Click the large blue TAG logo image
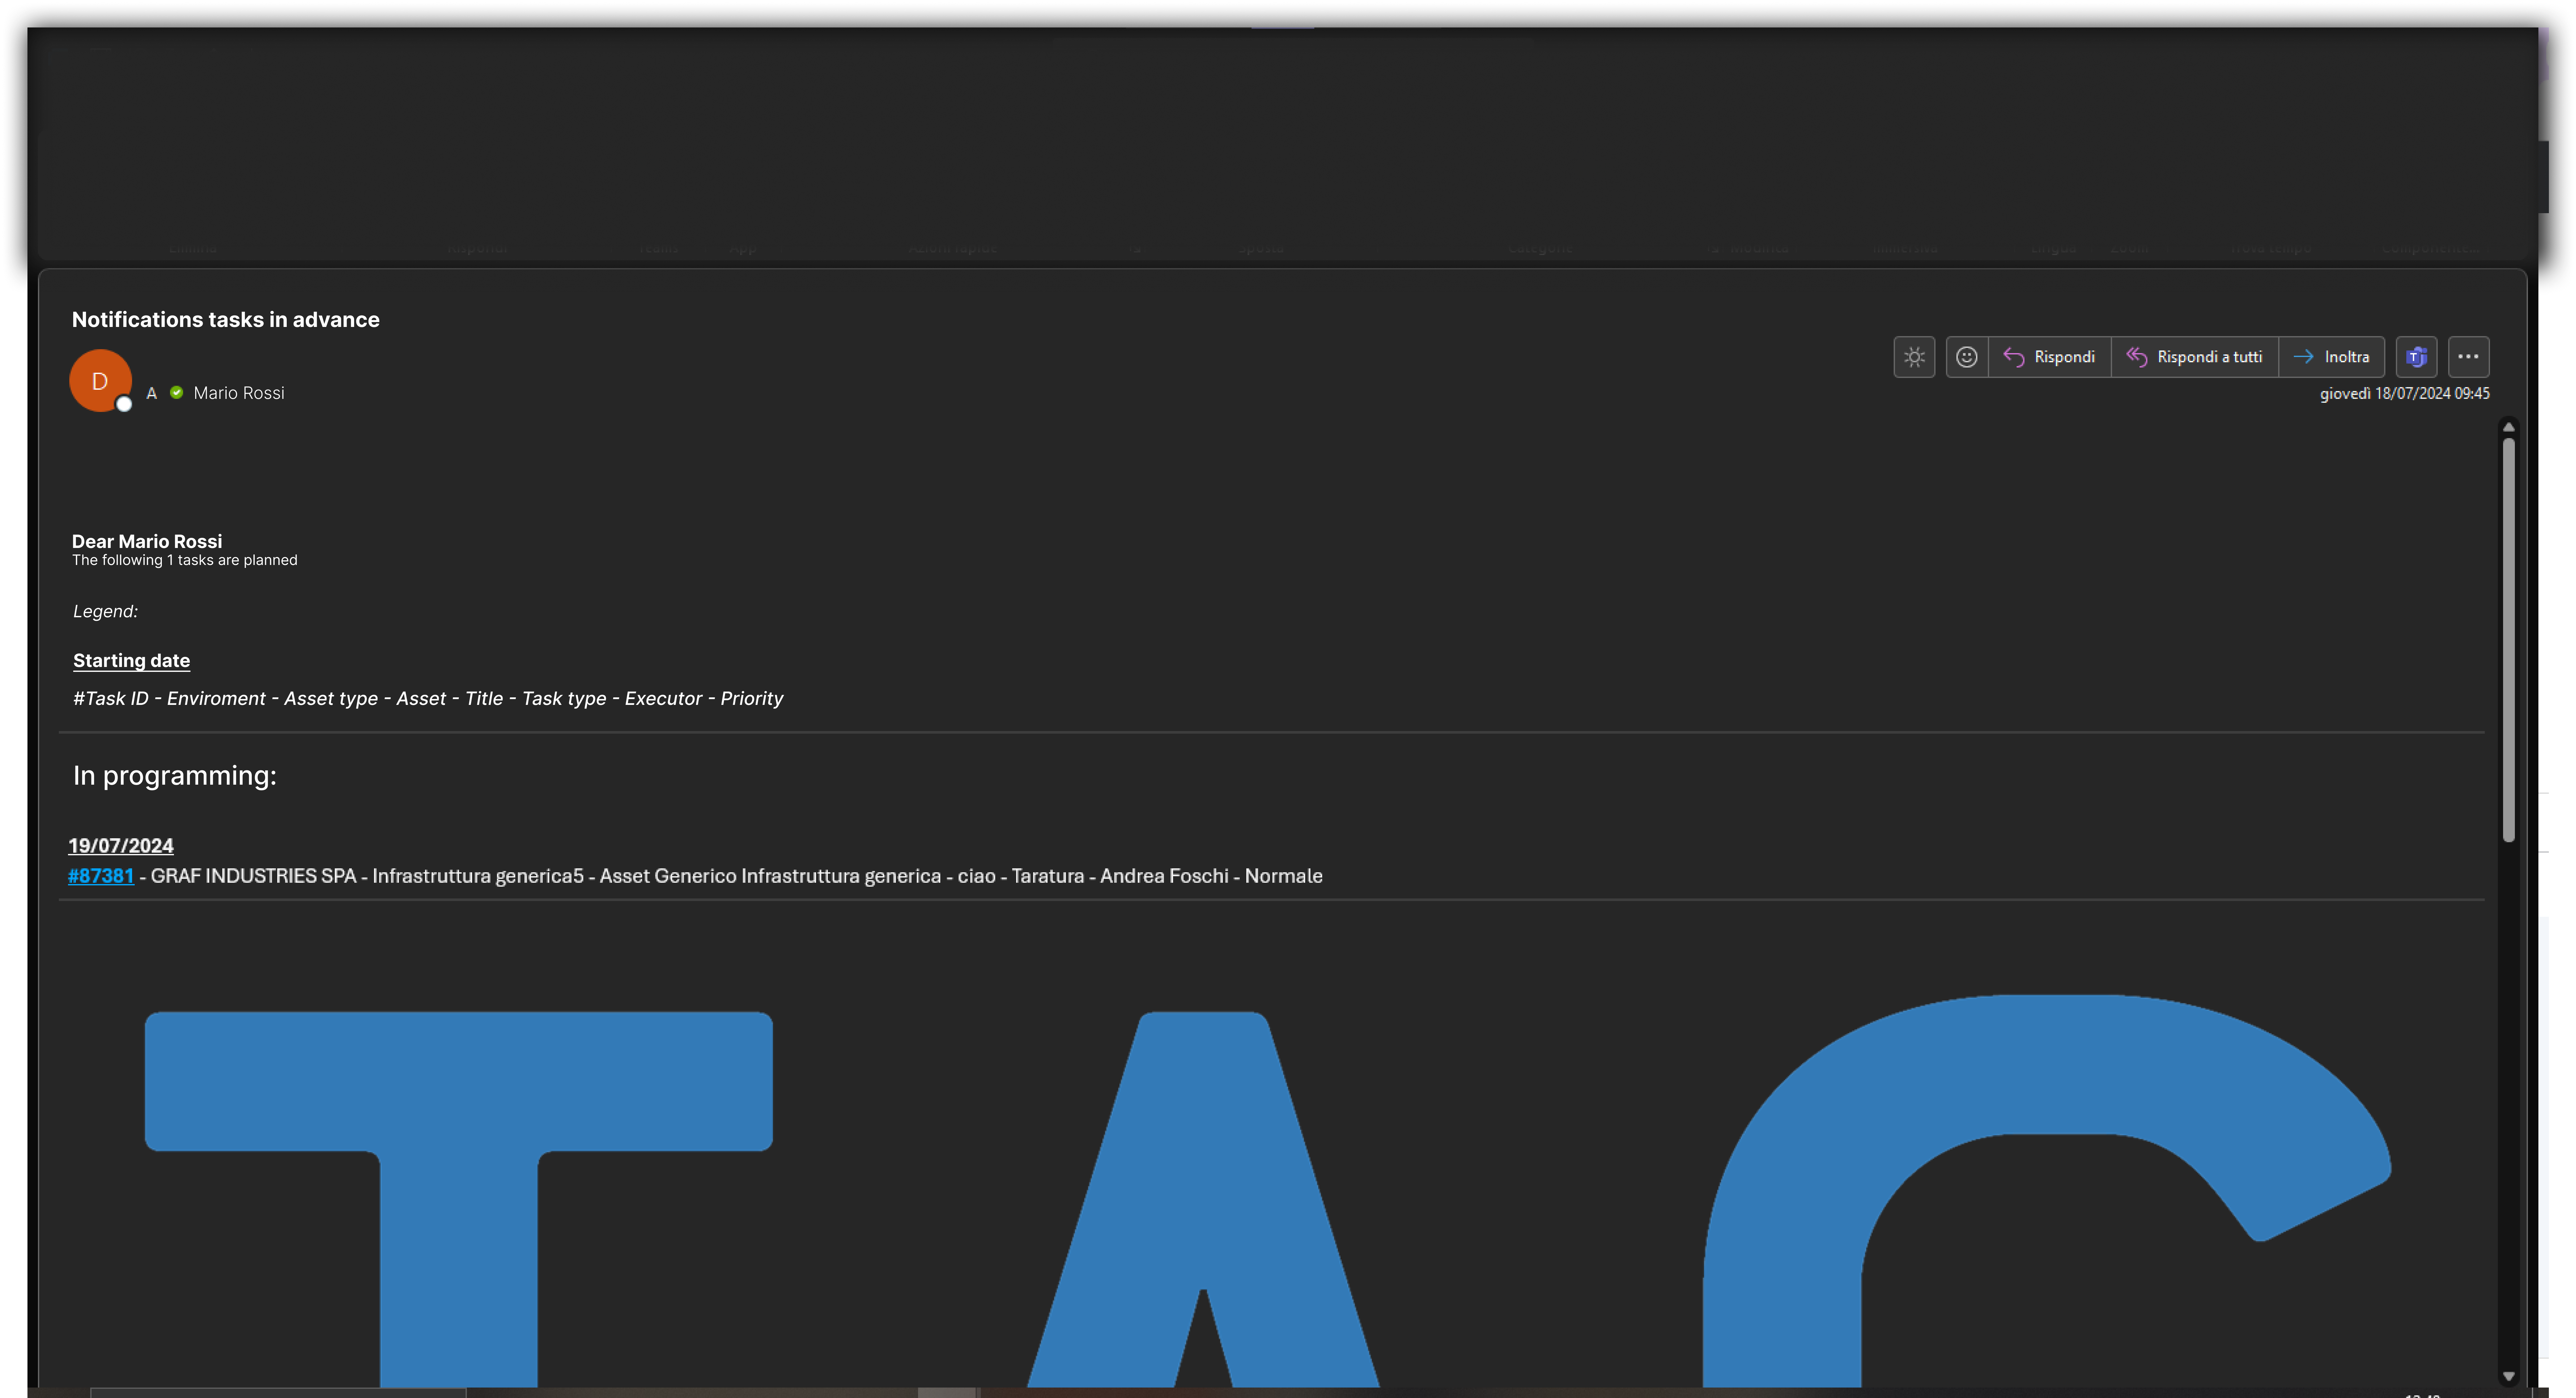 coord(1268,1190)
